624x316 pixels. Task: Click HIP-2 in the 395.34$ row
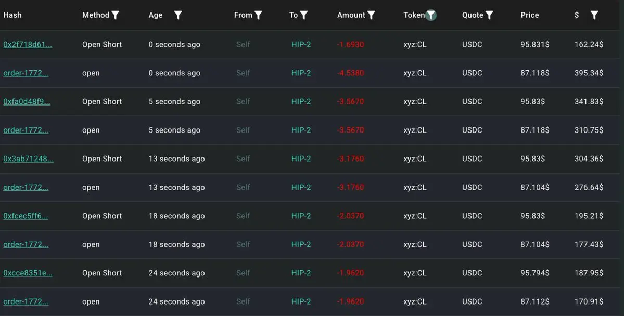pyautogui.click(x=301, y=73)
